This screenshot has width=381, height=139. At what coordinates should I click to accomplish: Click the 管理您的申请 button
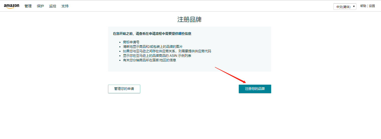(124, 89)
